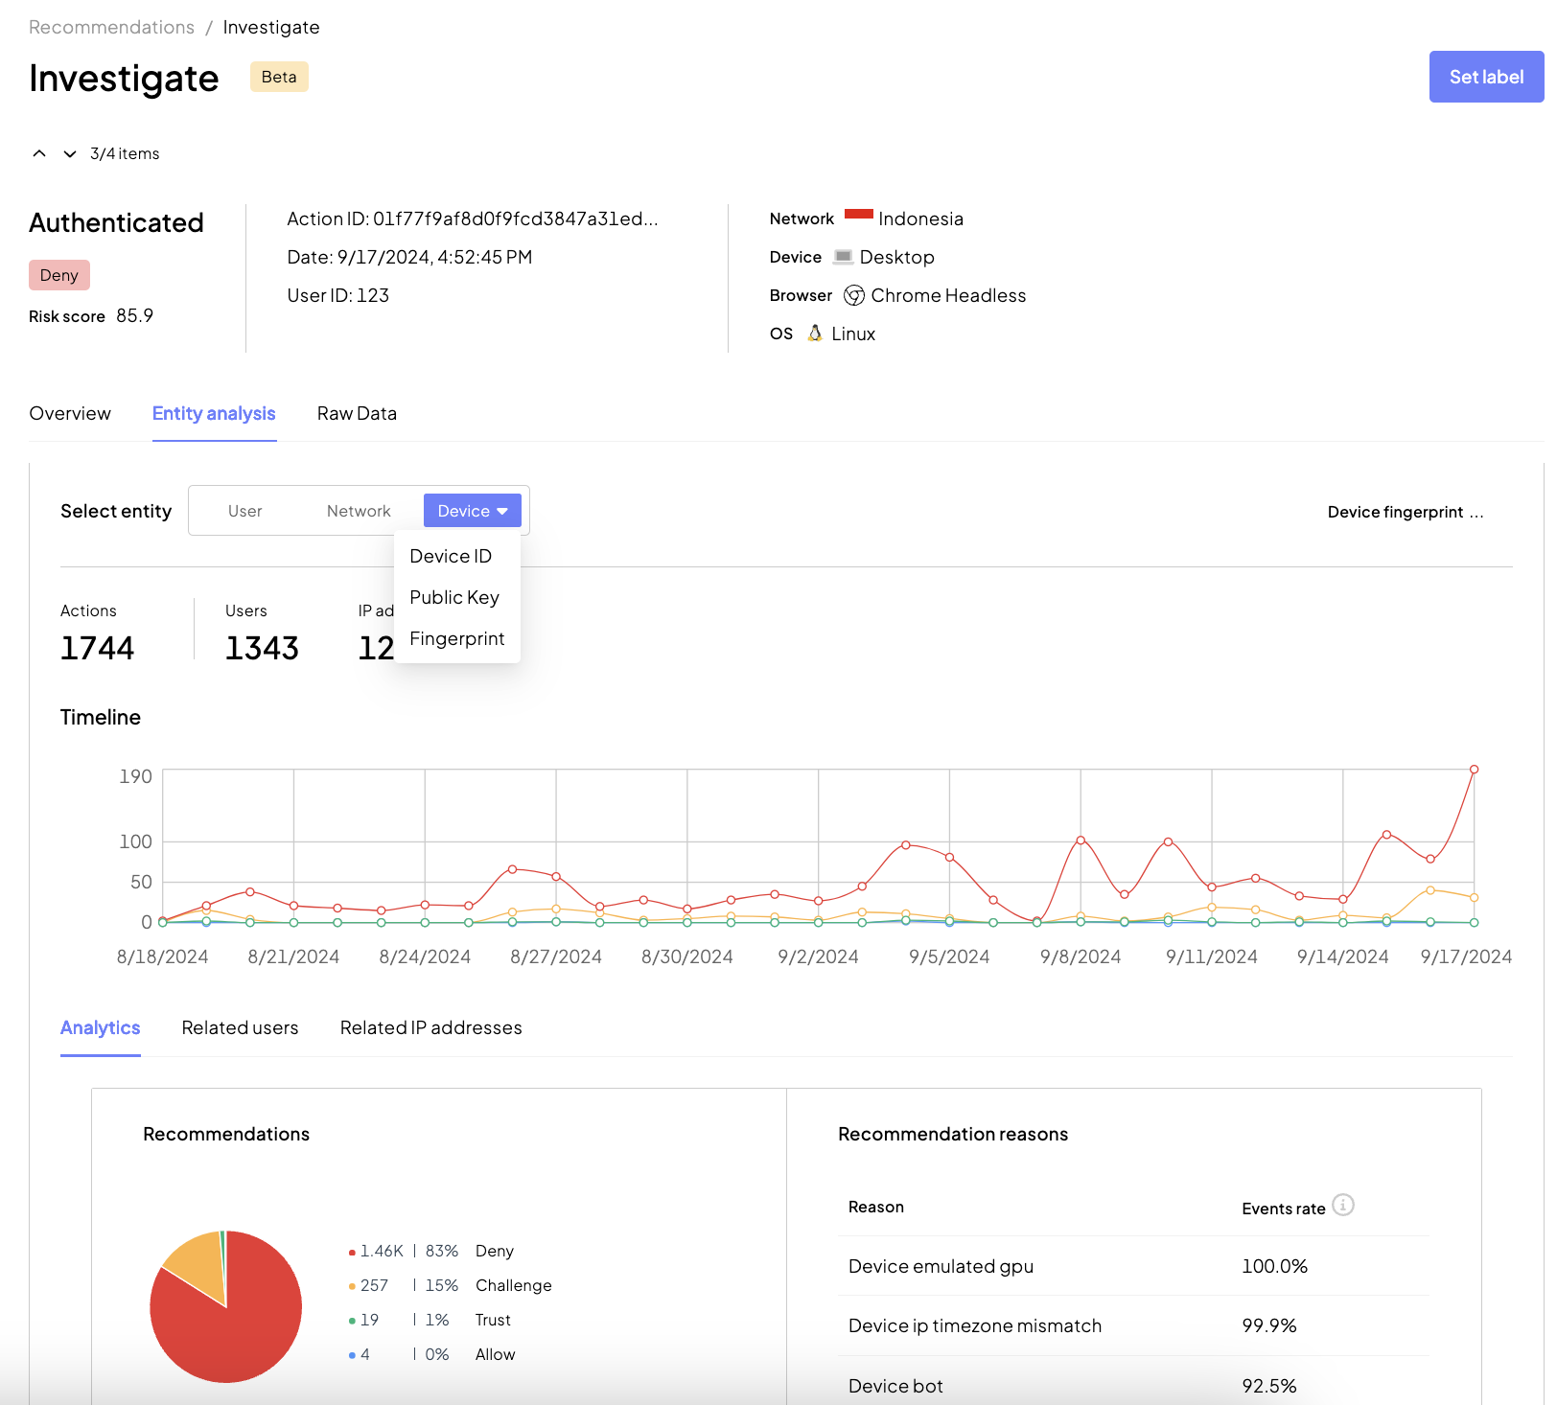Click the Beta badge
This screenshot has height=1405, width=1557.
(279, 77)
